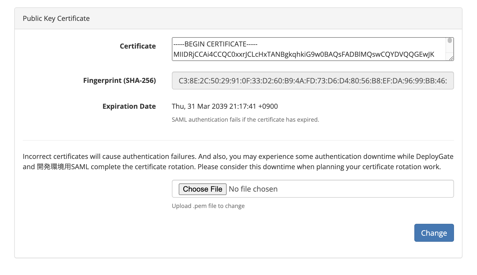Click the Upload .pem file hint text

208,206
